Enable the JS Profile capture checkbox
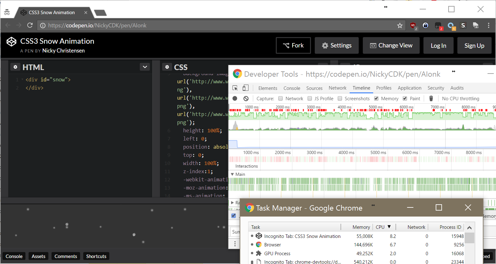The image size is (496, 264). (x=310, y=98)
